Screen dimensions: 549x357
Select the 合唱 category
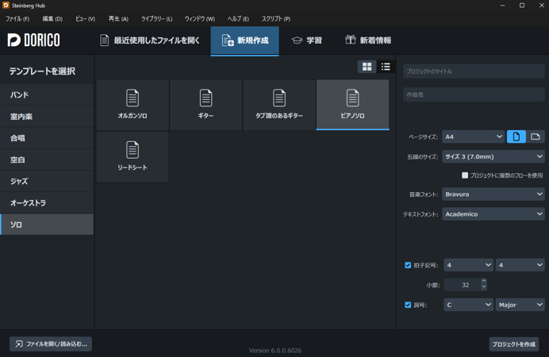click(x=47, y=138)
